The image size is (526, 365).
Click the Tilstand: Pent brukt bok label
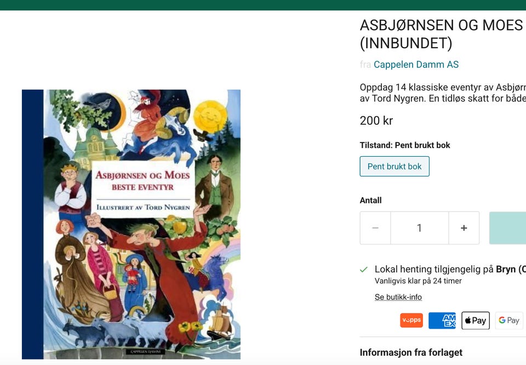(x=405, y=145)
